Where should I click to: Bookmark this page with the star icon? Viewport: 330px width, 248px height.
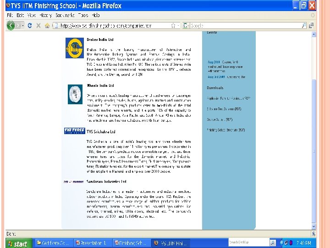[173, 26]
